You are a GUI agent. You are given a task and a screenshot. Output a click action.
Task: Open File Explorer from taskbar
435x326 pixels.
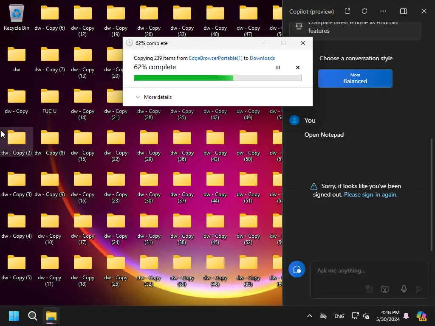pos(51,316)
